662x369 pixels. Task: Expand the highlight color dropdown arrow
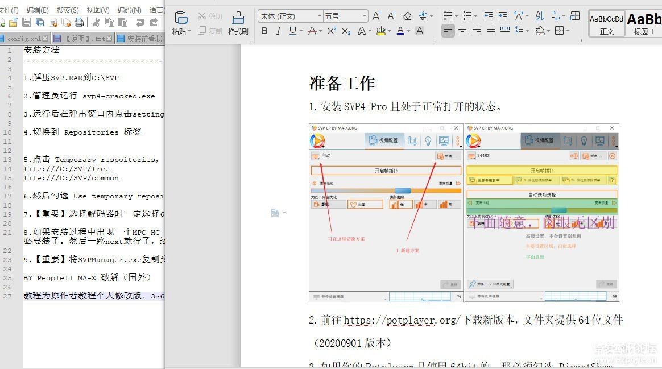pos(389,31)
